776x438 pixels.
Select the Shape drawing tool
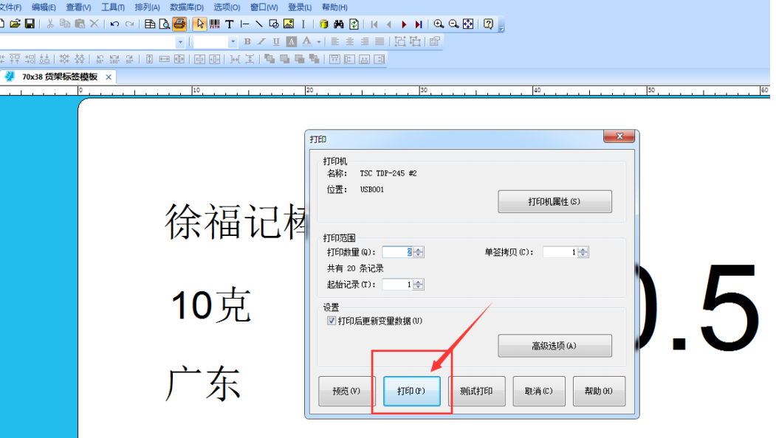pos(274,24)
